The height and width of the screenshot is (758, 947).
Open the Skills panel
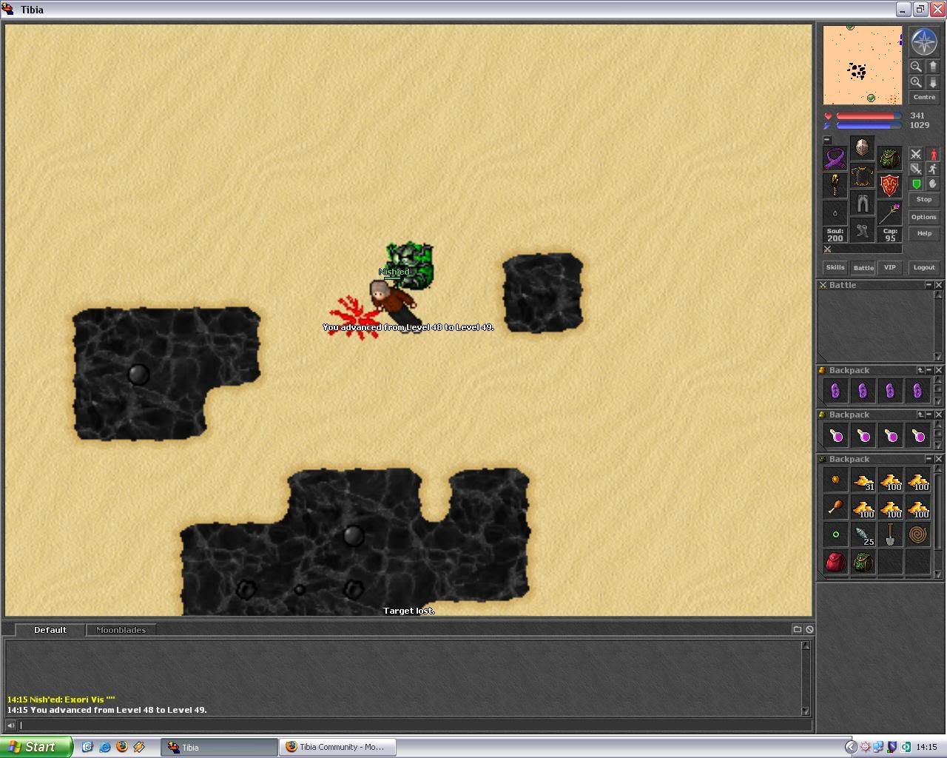click(835, 267)
